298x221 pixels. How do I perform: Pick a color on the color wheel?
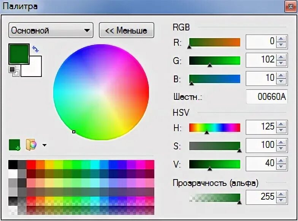(x=101, y=92)
